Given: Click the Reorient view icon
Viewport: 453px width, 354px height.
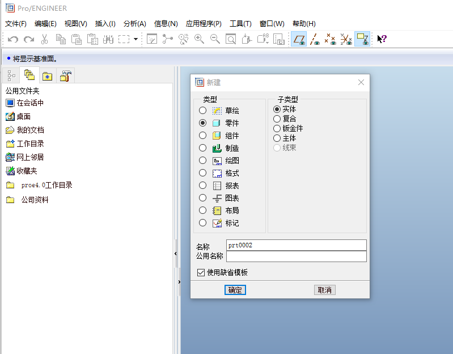Looking at the screenshot, I should pyautogui.click(x=247, y=39).
